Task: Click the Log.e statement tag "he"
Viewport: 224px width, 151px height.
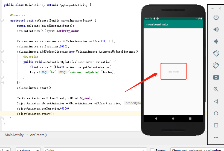Action: click(x=53, y=72)
